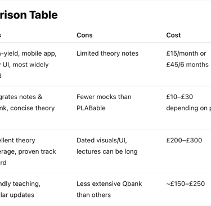Screen dimensions: 211x206
Task: Click the 'Cons' column header
Action: pos(84,35)
